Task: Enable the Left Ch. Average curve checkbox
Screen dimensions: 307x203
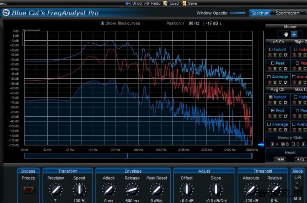Action: (269, 77)
